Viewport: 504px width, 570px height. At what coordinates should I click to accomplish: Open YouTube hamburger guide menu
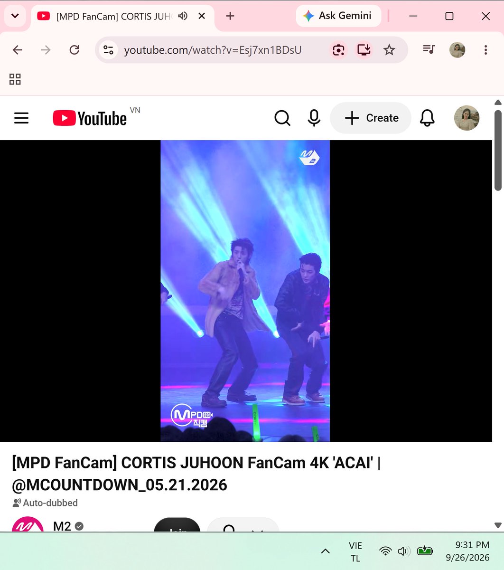tap(21, 118)
